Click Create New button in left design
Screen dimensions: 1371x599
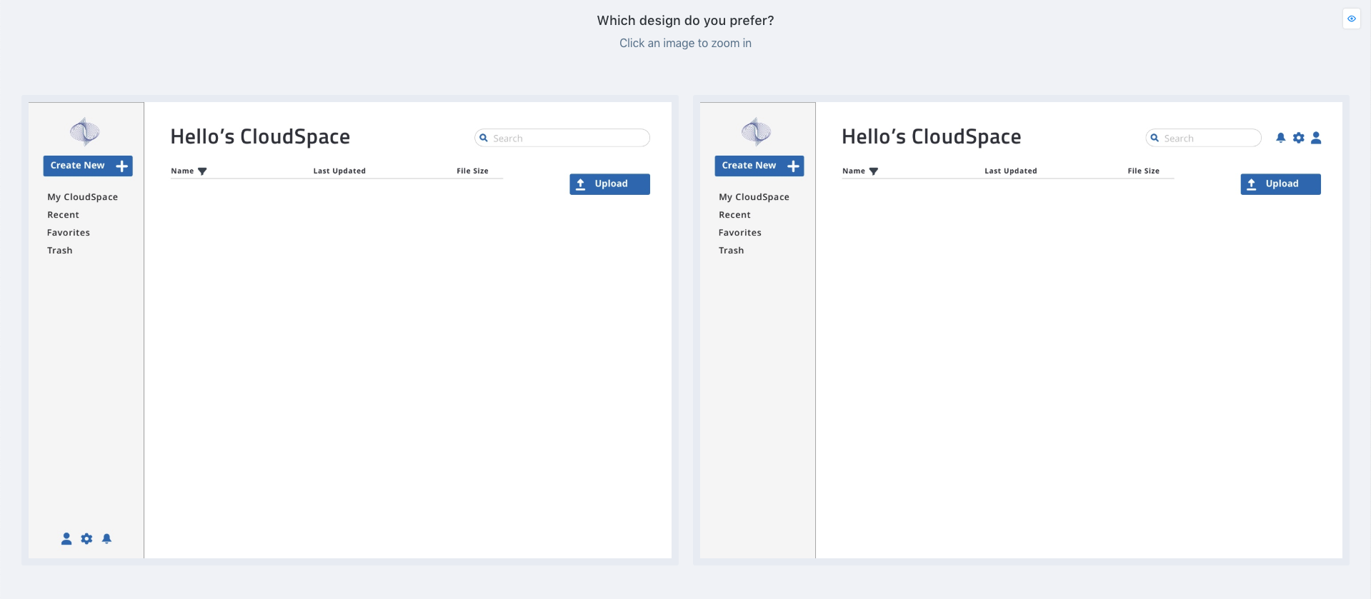(x=88, y=166)
